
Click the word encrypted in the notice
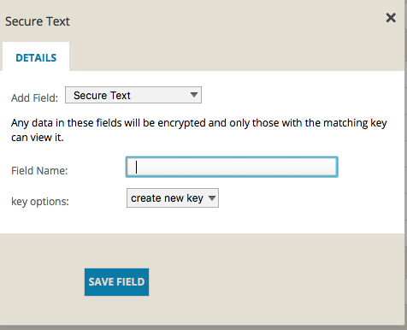pos(181,123)
